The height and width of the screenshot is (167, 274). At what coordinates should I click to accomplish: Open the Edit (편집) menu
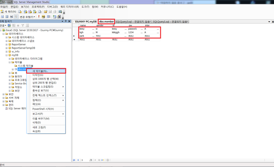coord(15,7)
